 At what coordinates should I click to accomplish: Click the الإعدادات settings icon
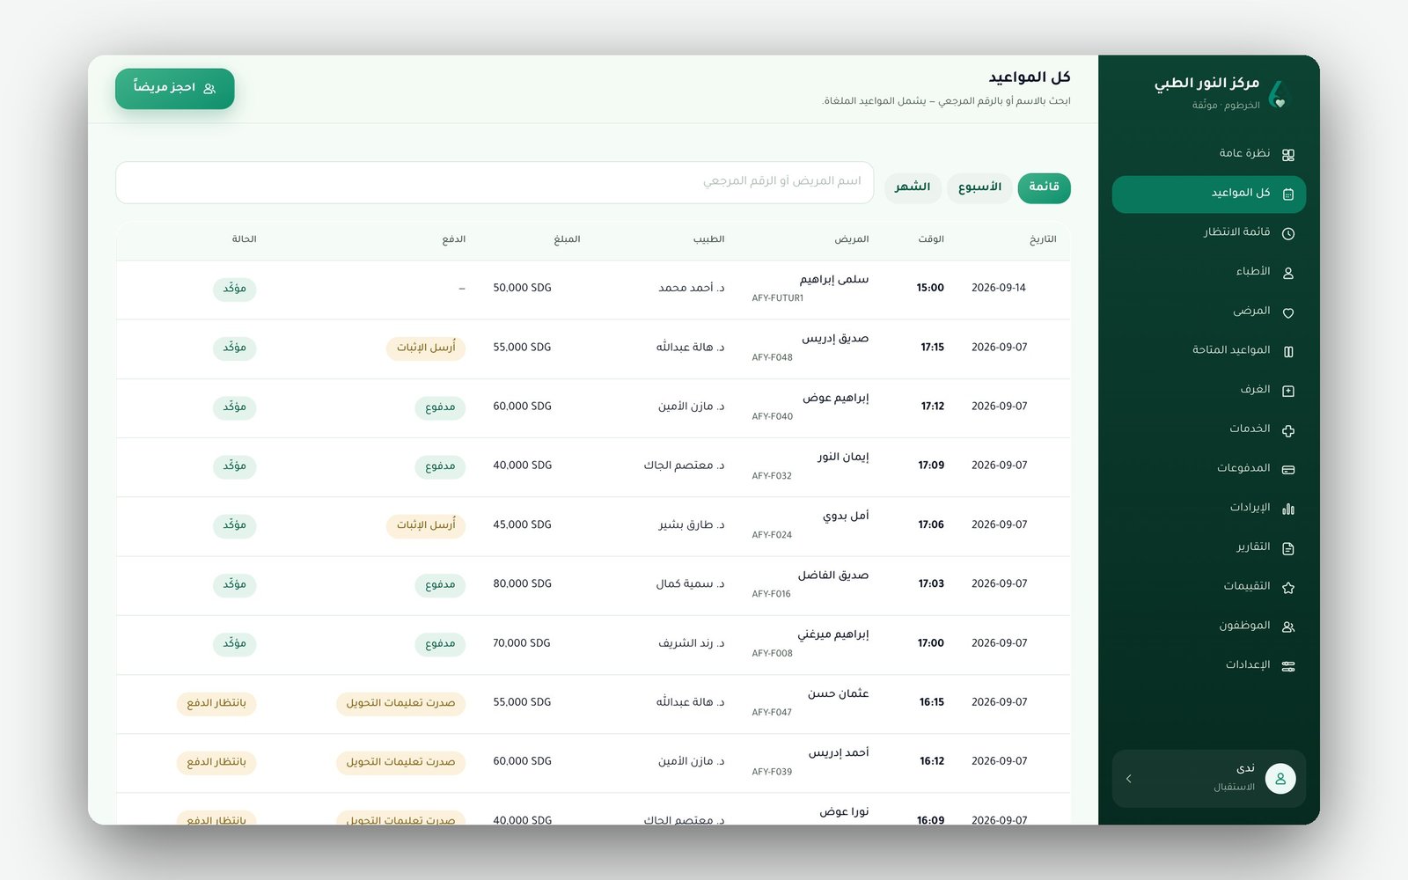[1288, 666]
